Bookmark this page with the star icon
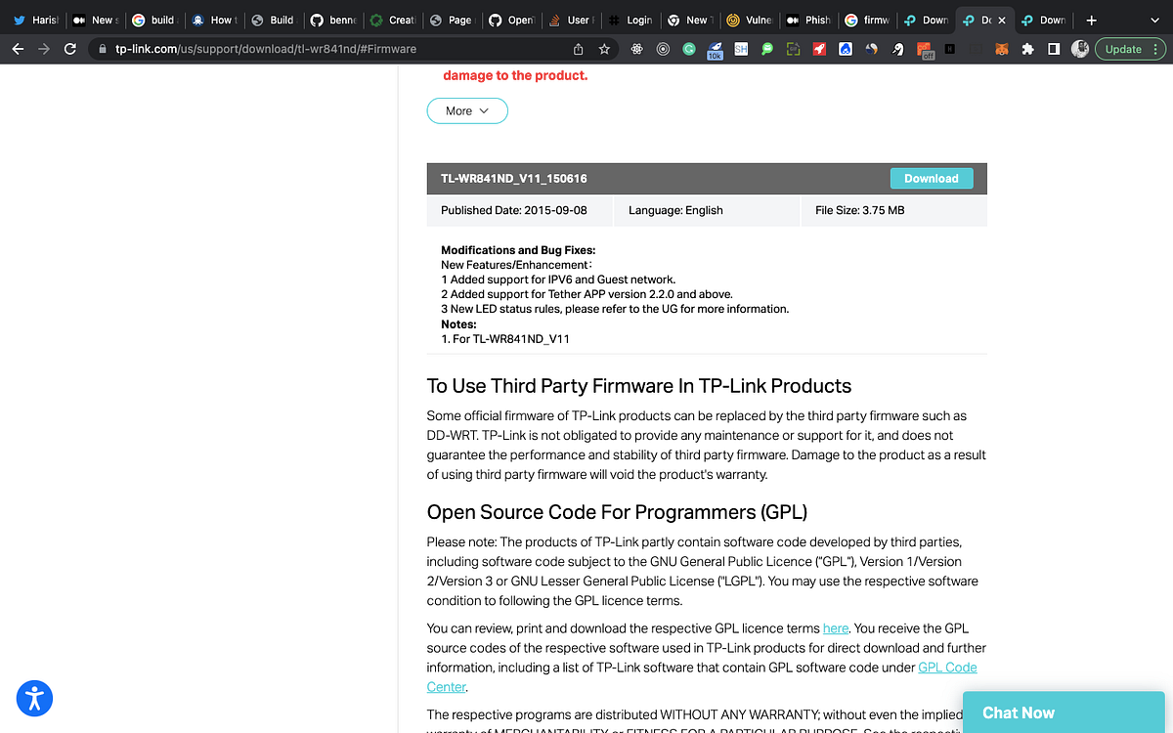Image resolution: width=1173 pixels, height=733 pixels. (604, 47)
